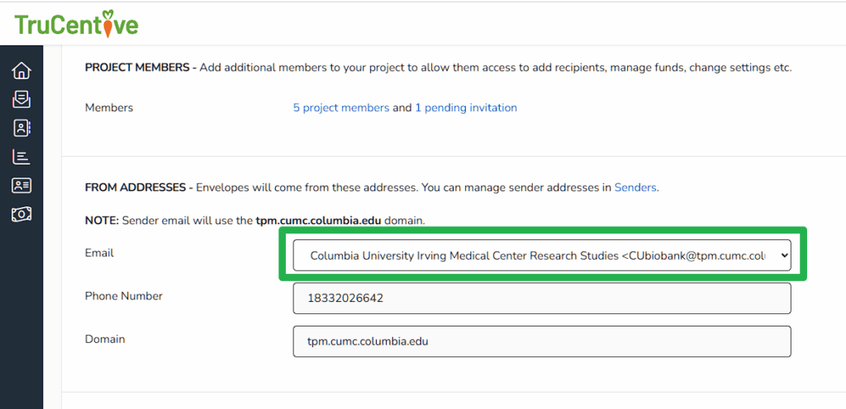Open the cash funds icon in sidebar

coord(21,214)
